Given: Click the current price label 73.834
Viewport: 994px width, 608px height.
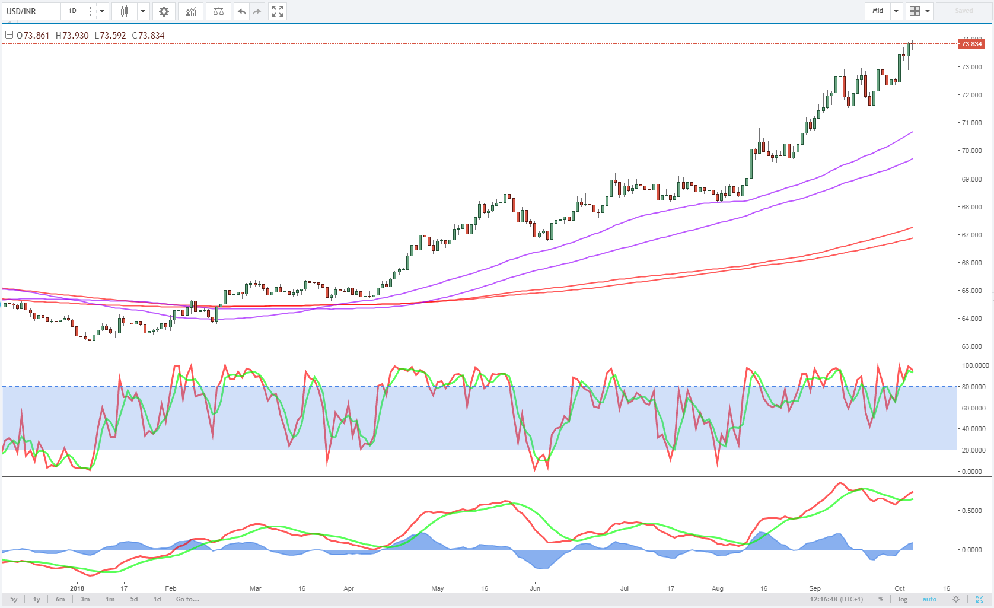Looking at the screenshot, I should click(971, 44).
